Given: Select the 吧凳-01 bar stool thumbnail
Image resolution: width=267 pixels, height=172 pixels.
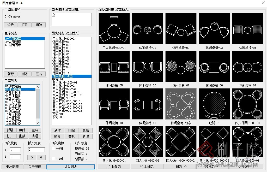Looking at the screenshot, I should [x=214, y=104].
